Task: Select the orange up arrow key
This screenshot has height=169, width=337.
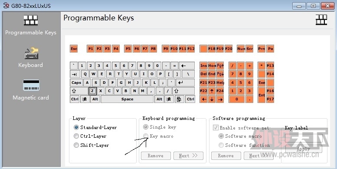Action: pos(212,91)
